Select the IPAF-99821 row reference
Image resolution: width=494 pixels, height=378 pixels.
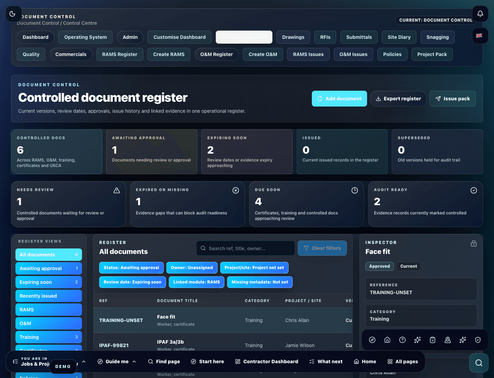[114, 345]
